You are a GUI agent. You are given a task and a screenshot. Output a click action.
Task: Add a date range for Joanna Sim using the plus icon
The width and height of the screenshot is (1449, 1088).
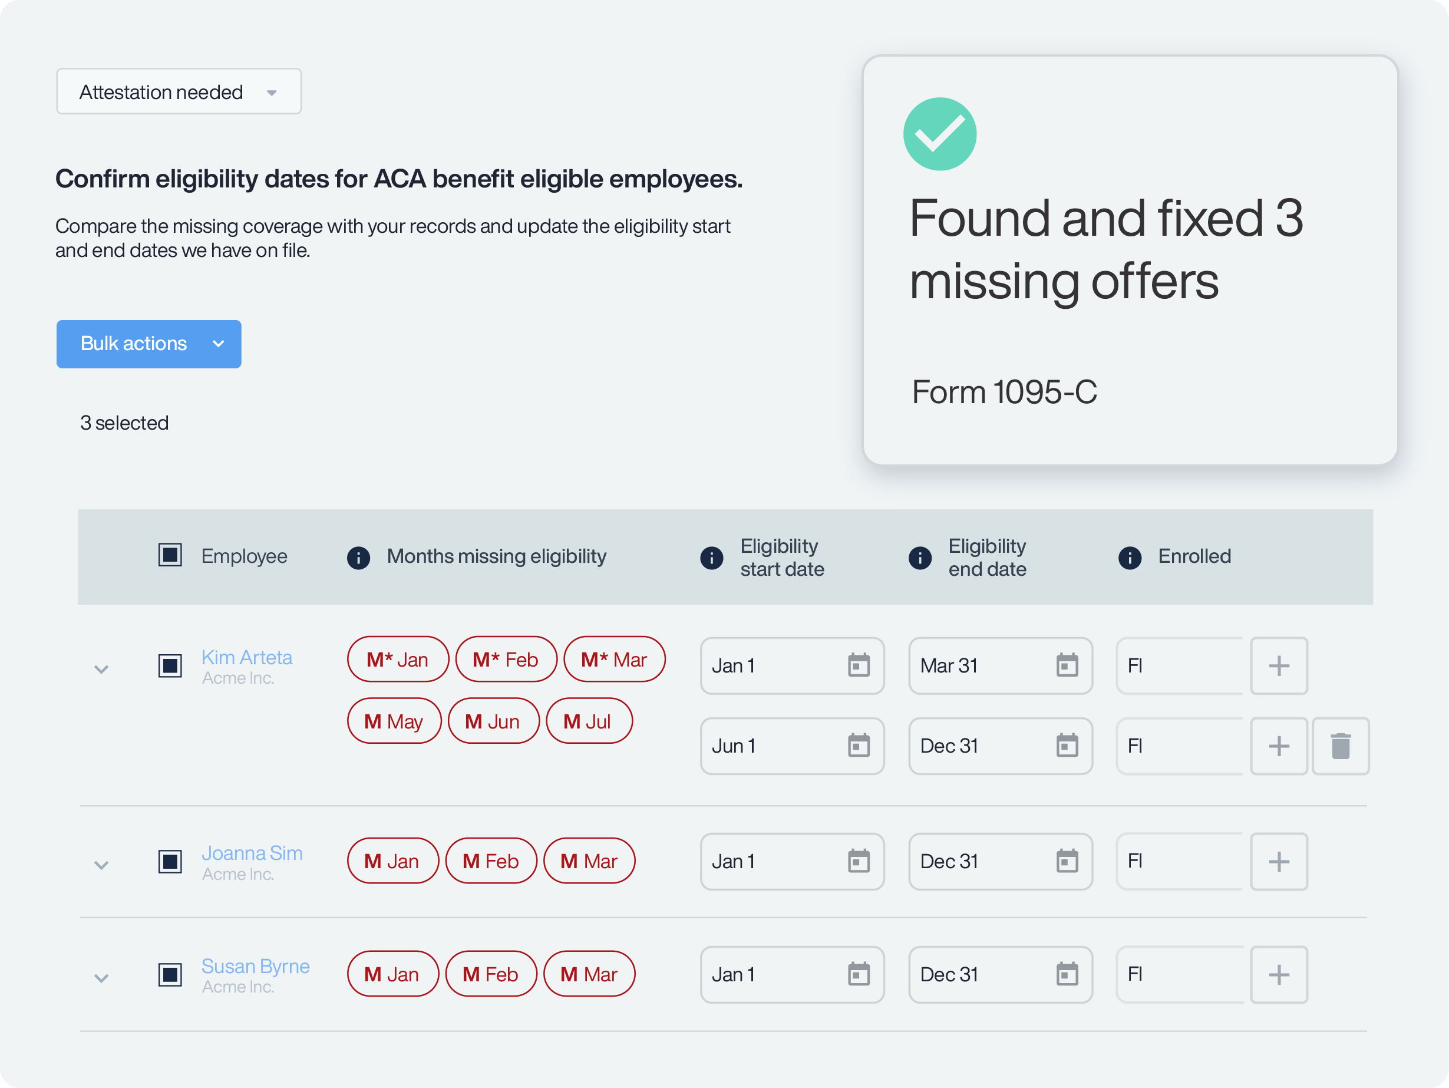[x=1279, y=861]
